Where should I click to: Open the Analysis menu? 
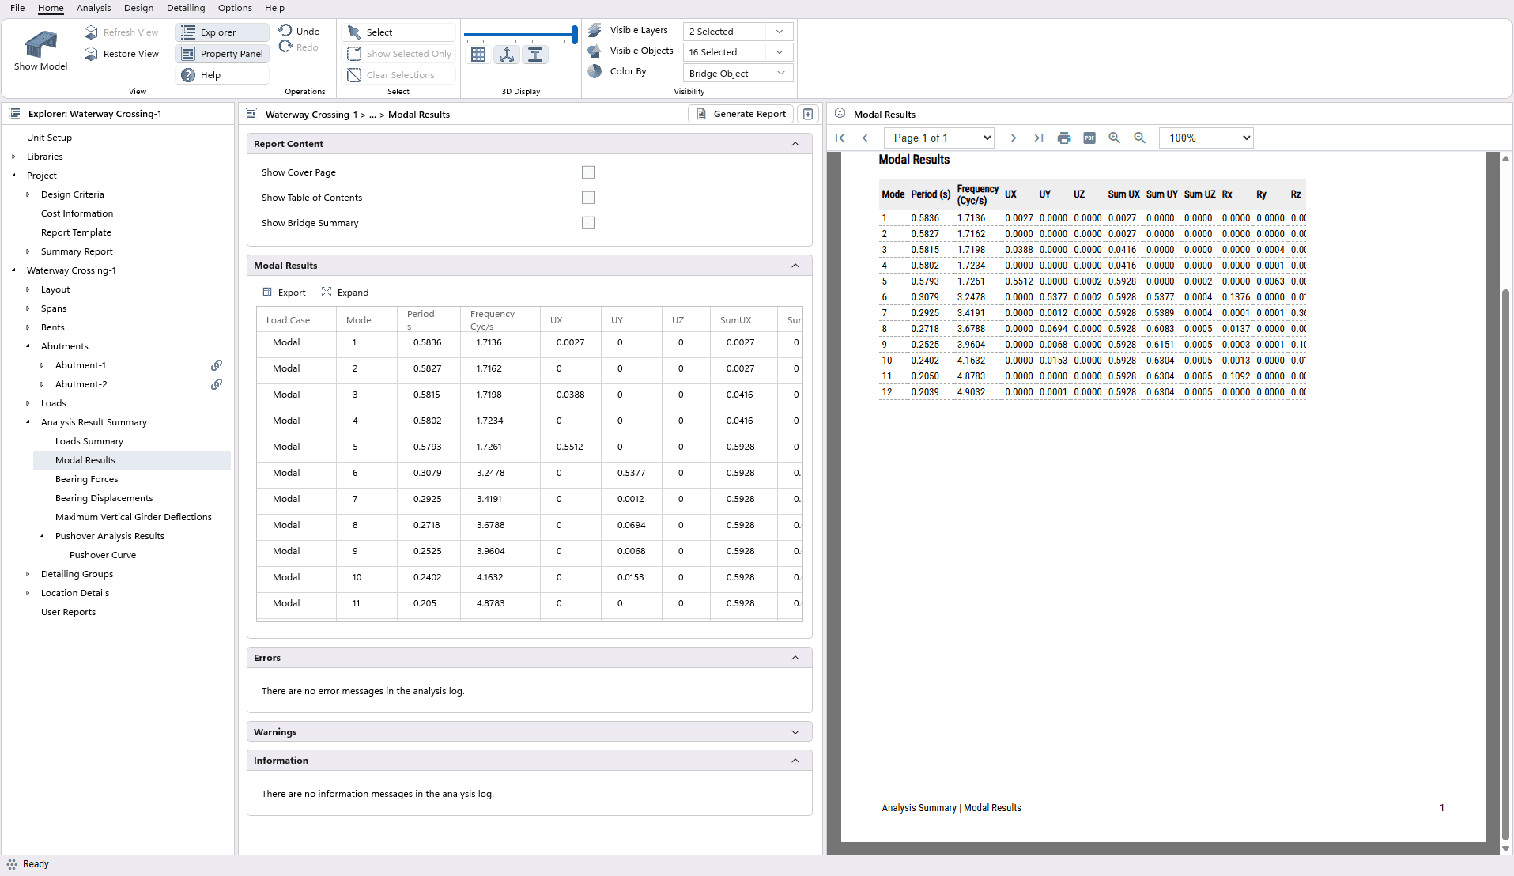click(93, 8)
